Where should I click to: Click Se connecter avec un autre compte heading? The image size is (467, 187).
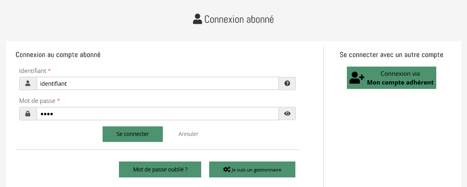[x=391, y=55]
